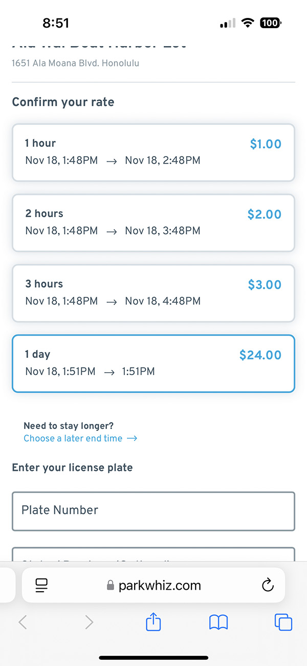Open the Safari share sheet

153,622
